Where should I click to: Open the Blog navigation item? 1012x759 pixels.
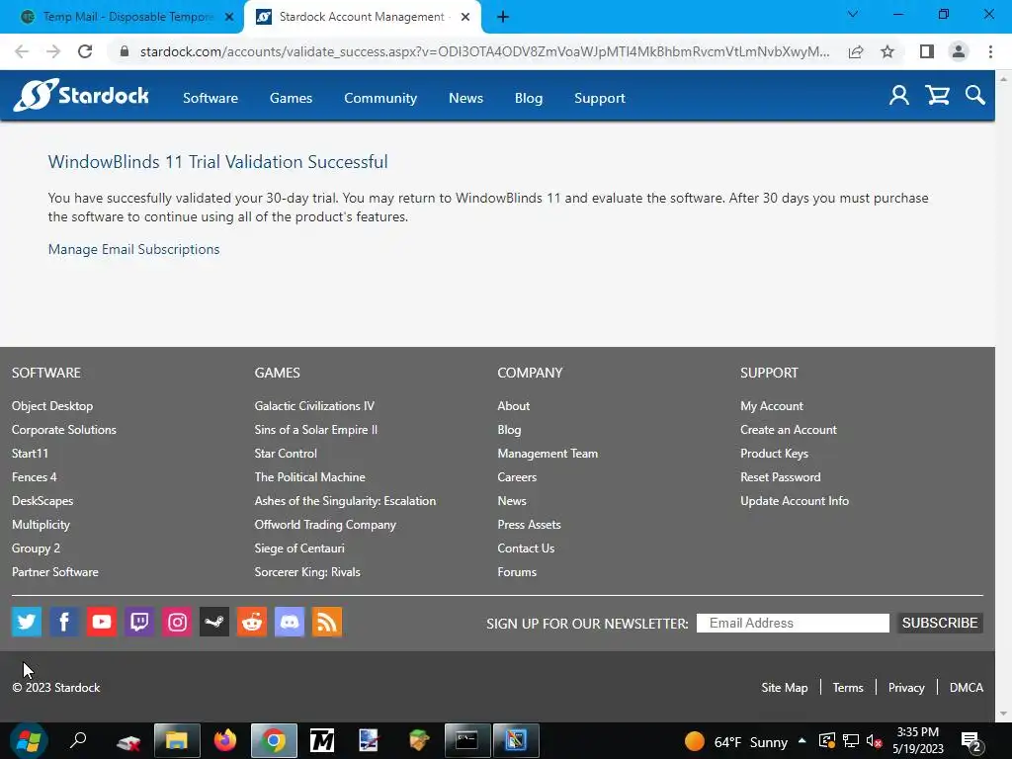pyautogui.click(x=529, y=98)
